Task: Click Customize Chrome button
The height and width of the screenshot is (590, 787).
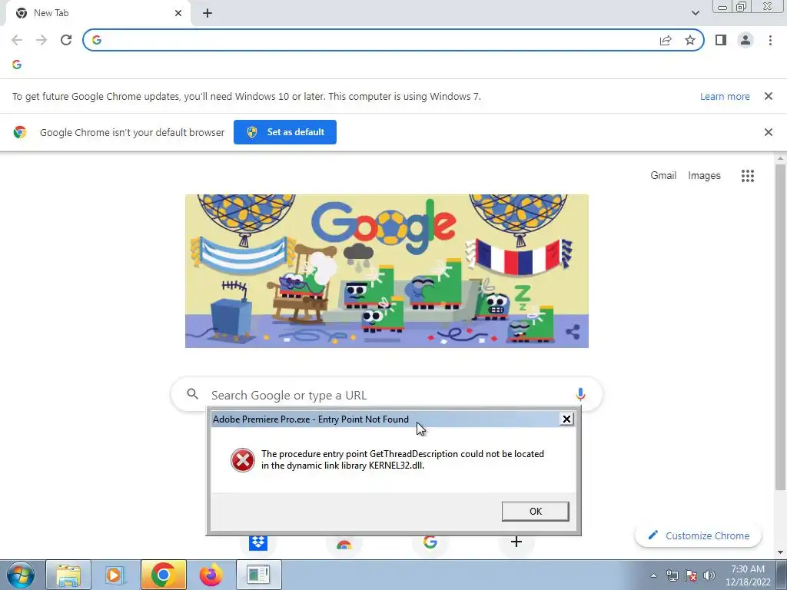Action: pyautogui.click(x=699, y=535)
